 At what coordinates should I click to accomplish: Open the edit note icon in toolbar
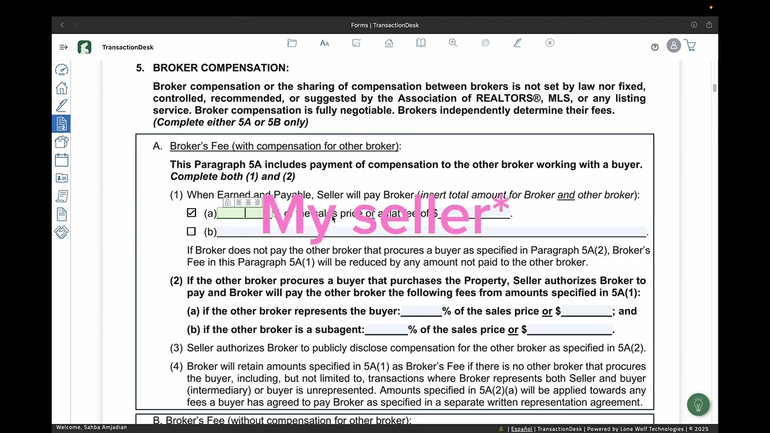click(356, 43)
